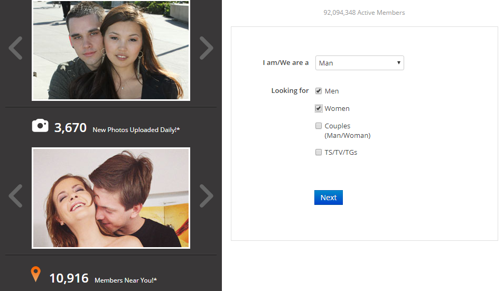
Task: Click the 'Women' checkbox label
Action: coord(337,109)
